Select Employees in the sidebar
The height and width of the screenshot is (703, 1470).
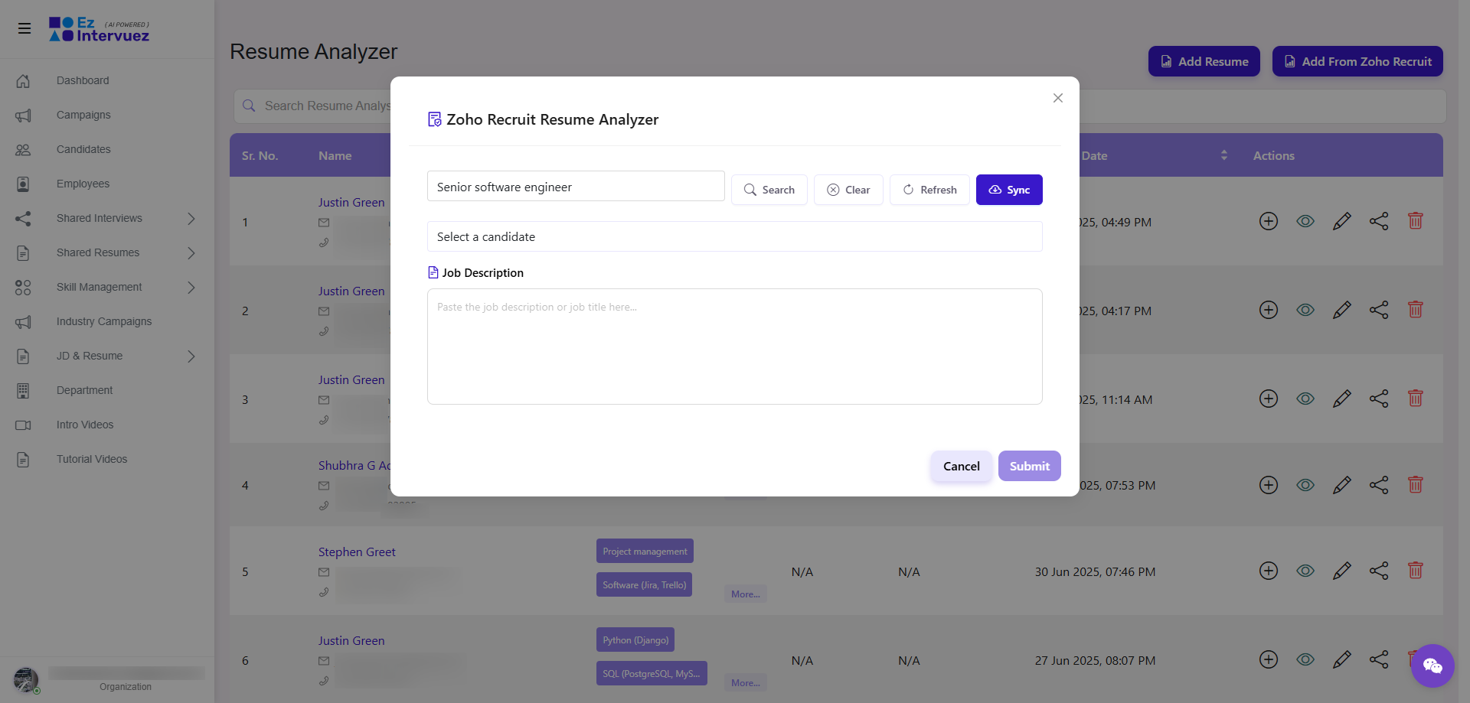[83, 184]
